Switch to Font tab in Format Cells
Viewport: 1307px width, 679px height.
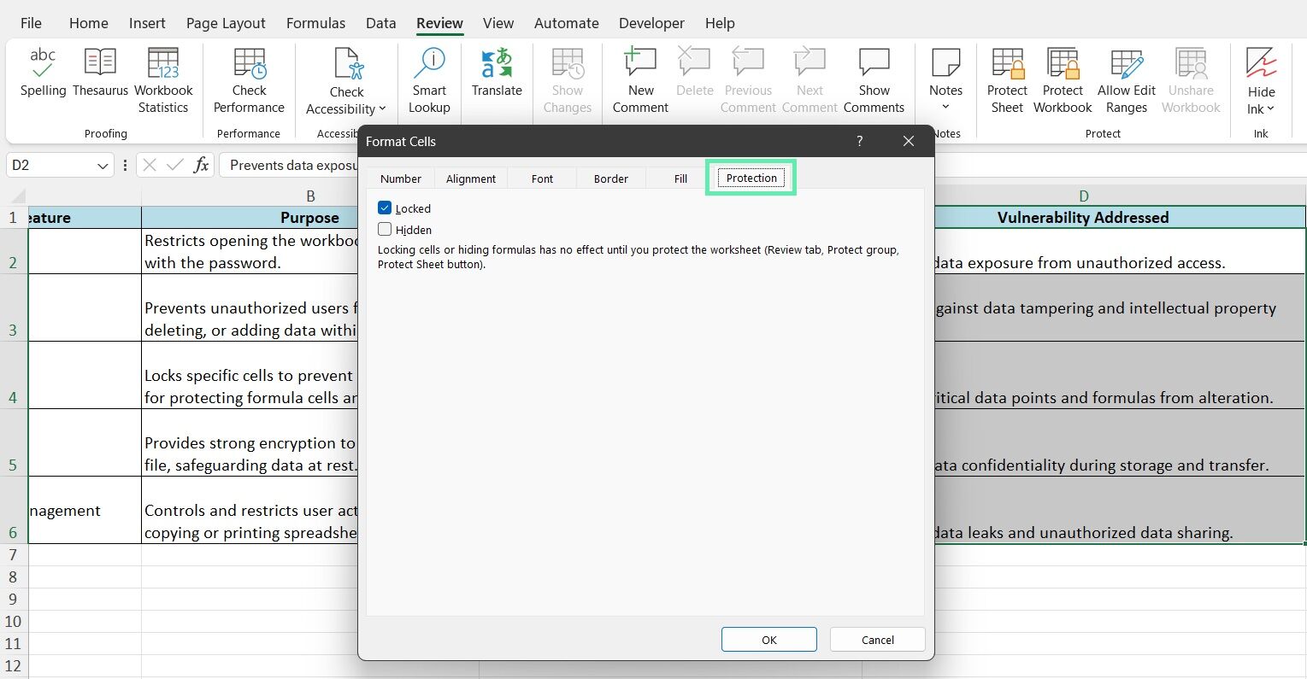(542, 179)
